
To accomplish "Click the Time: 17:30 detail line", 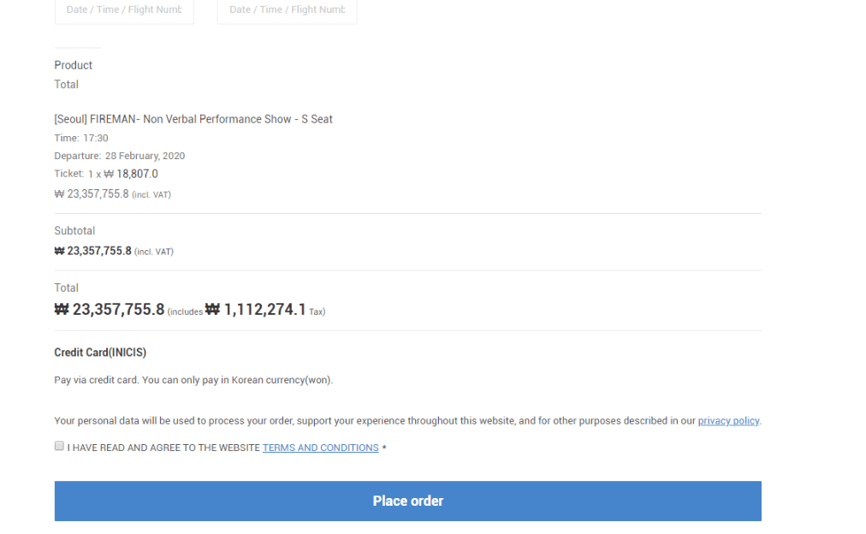I will pyautogui.click(x=81, y=138).
